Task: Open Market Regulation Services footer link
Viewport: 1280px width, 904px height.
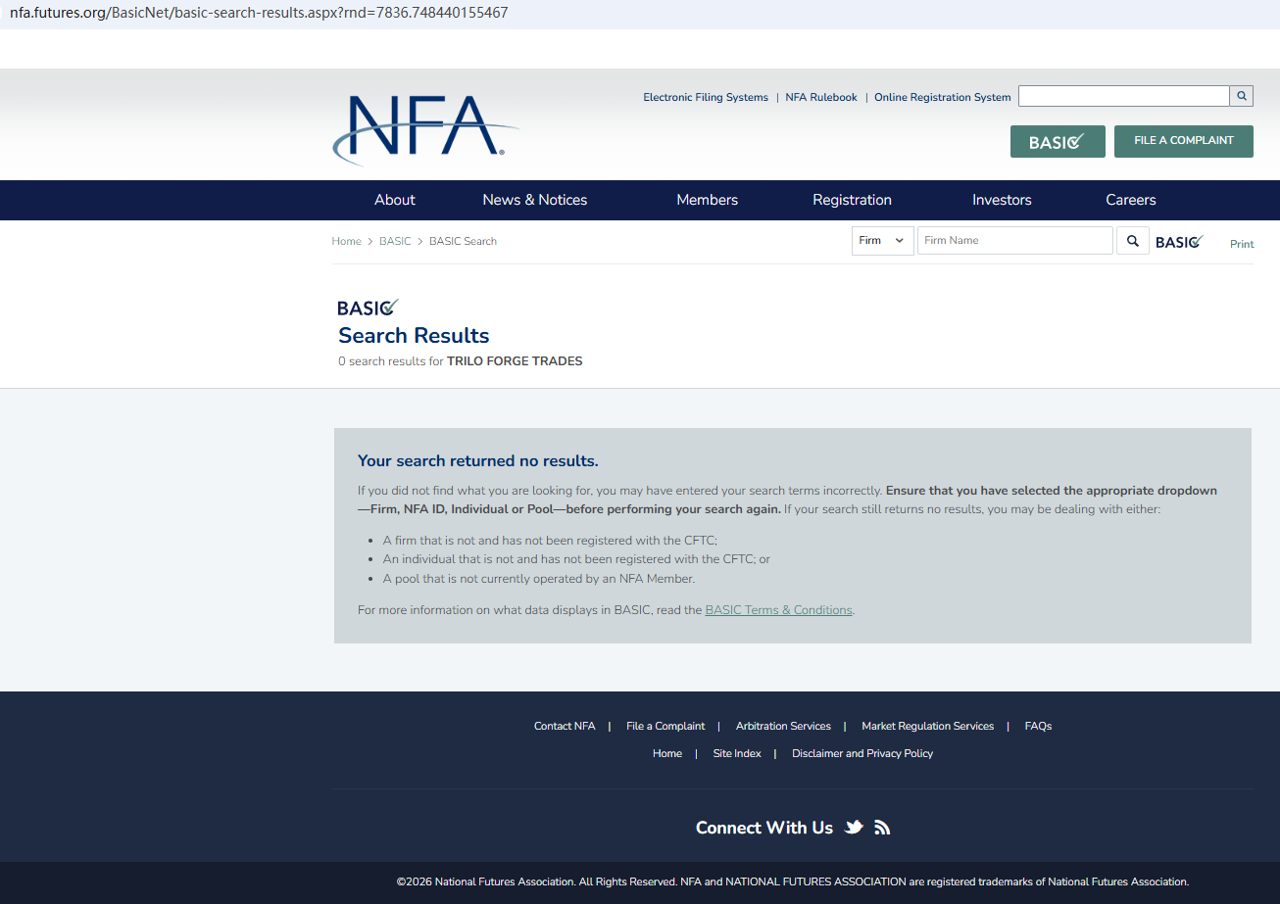Action: point(928,726)
